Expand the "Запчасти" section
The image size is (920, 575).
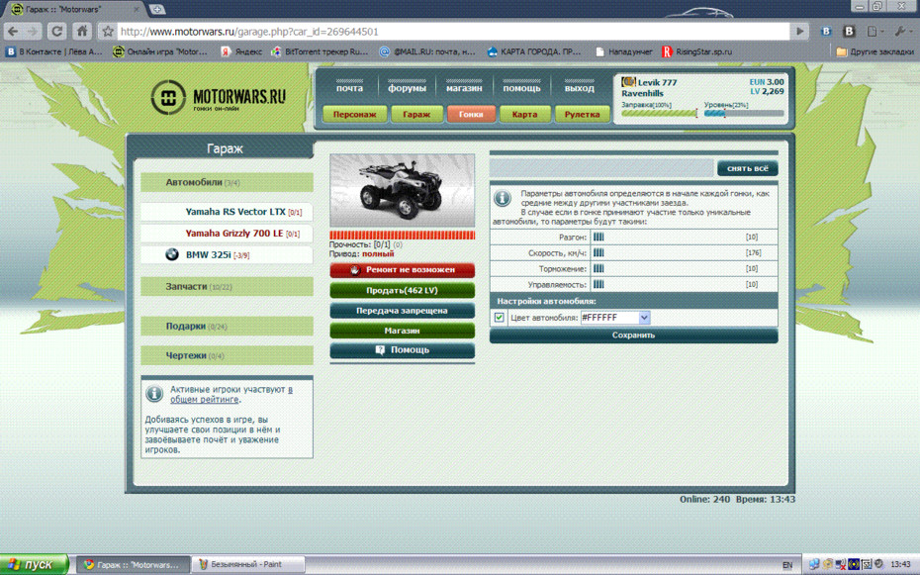click(x=228, y=286)
